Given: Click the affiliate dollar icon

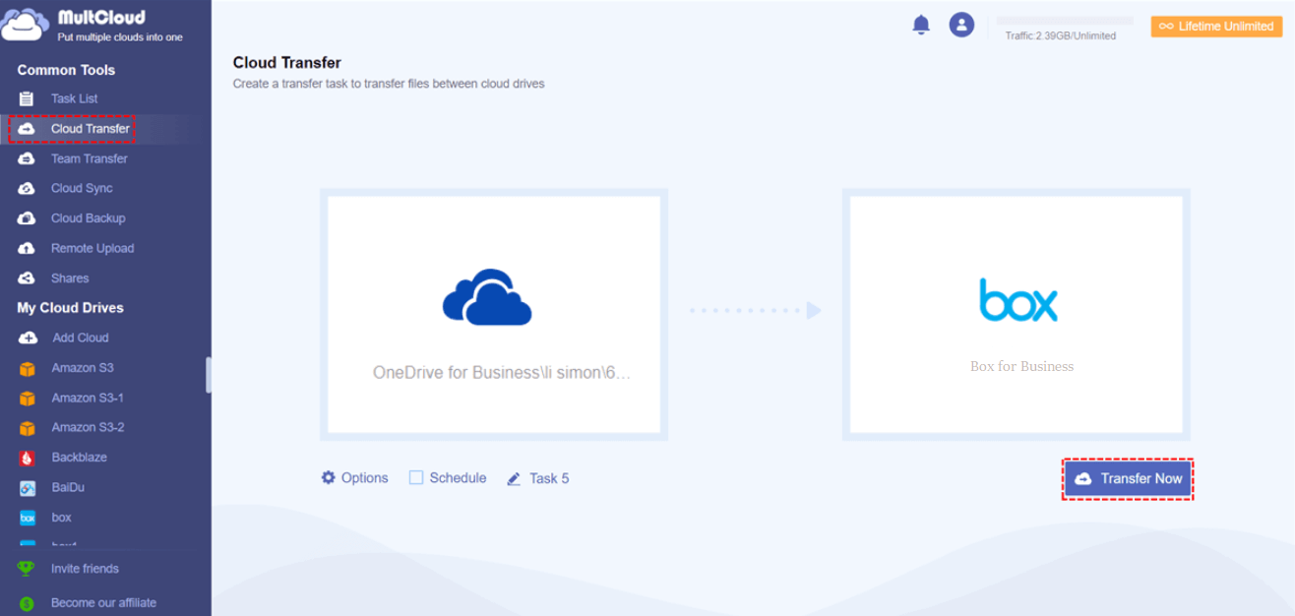Looking at the screenshot, I should [x=27, y=603].
